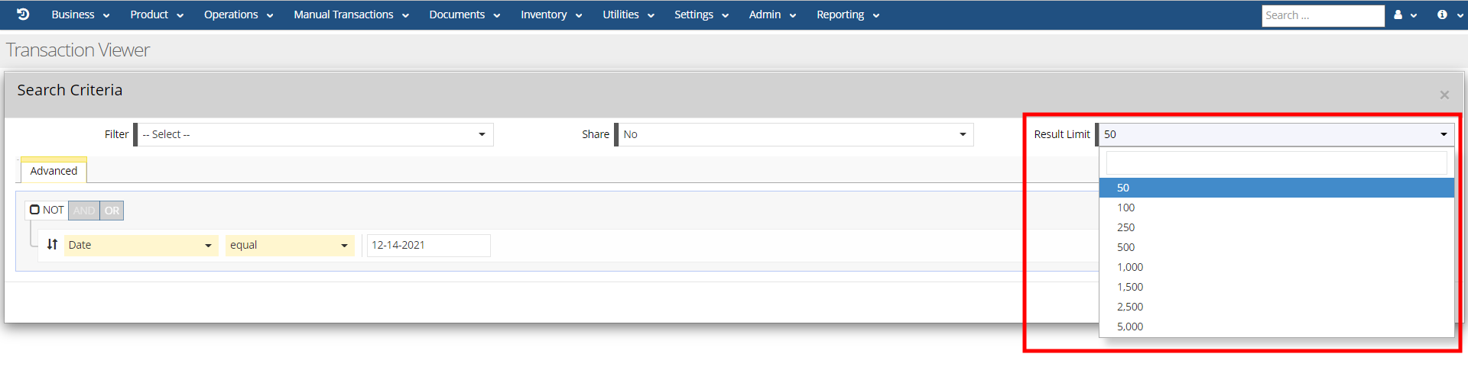Viewport: 1468px width, 370px height.
Task: Change the equal operator dropdown
Action: pyautogui.click(x=289, y=245)
